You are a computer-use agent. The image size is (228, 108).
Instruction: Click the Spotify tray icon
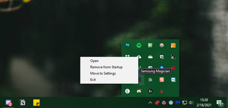click(139, 45)
